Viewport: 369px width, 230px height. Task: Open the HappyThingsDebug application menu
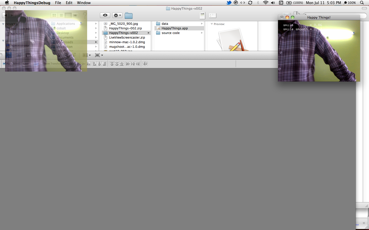(x=32, y=3)
